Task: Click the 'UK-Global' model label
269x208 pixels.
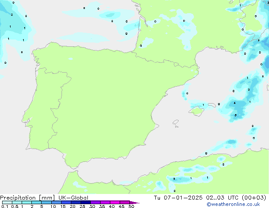Action: [73, 198]
